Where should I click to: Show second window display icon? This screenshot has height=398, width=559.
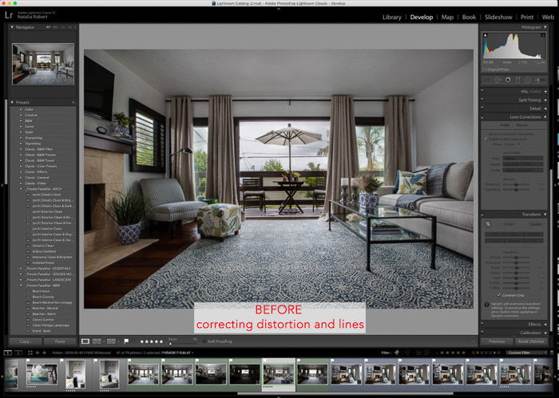(x=18, y=353)
